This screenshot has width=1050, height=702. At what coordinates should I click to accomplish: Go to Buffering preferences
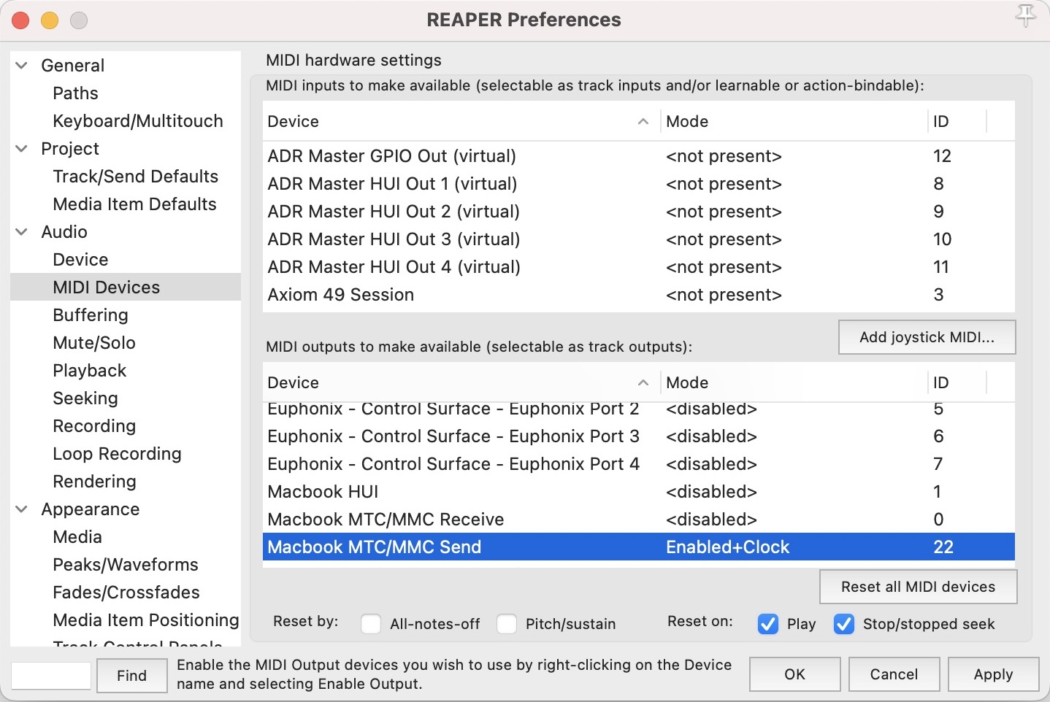click(91, 315)
